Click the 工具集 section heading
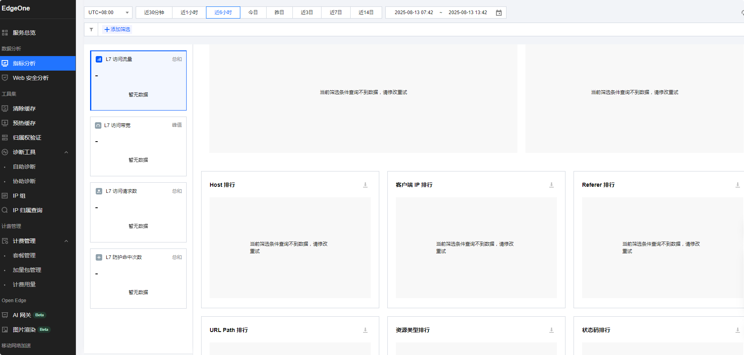The height and width of the screenshot is (355, 744). pyautogui.click(x=9, y=94)
